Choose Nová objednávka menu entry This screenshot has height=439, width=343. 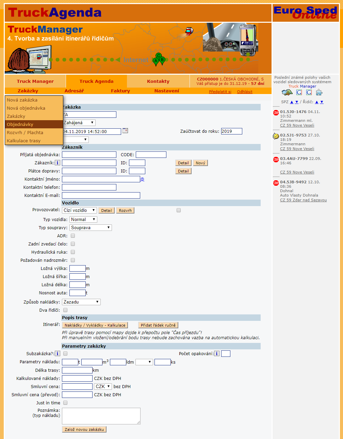(34, 108)
